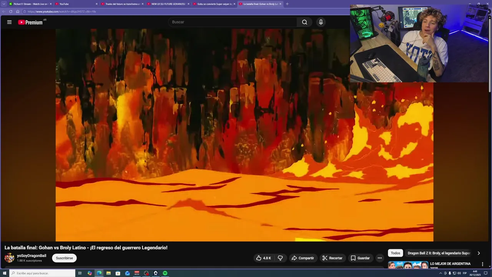This screenshot has height=277, width=492.
Task: Open the Space Monger taskbar app
Action: point(137,273)
